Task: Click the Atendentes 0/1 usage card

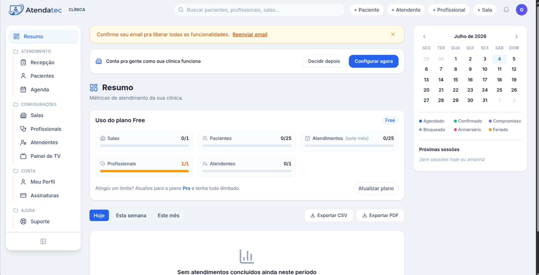Action: pyautogui.click(x=247, y=166)
